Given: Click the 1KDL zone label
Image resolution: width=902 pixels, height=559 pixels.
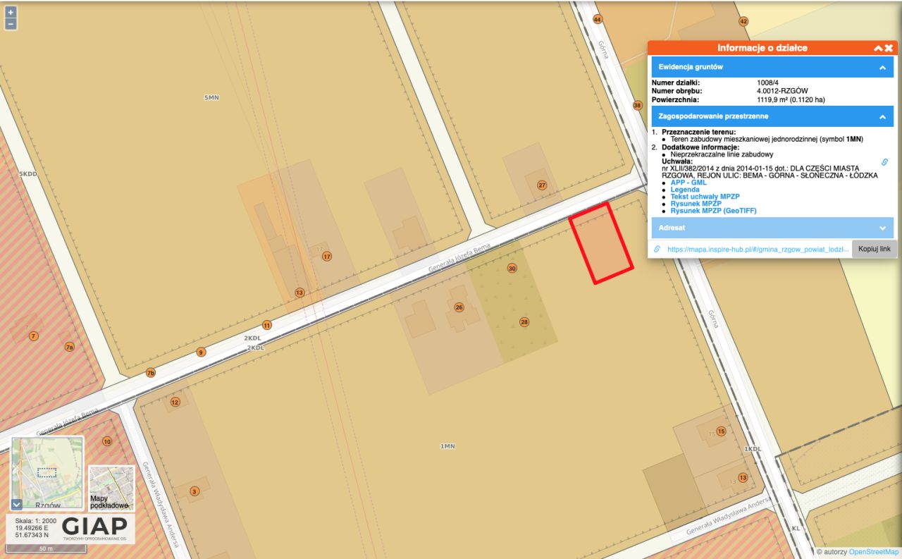Looking at the screenshot, I should (753, 449).
